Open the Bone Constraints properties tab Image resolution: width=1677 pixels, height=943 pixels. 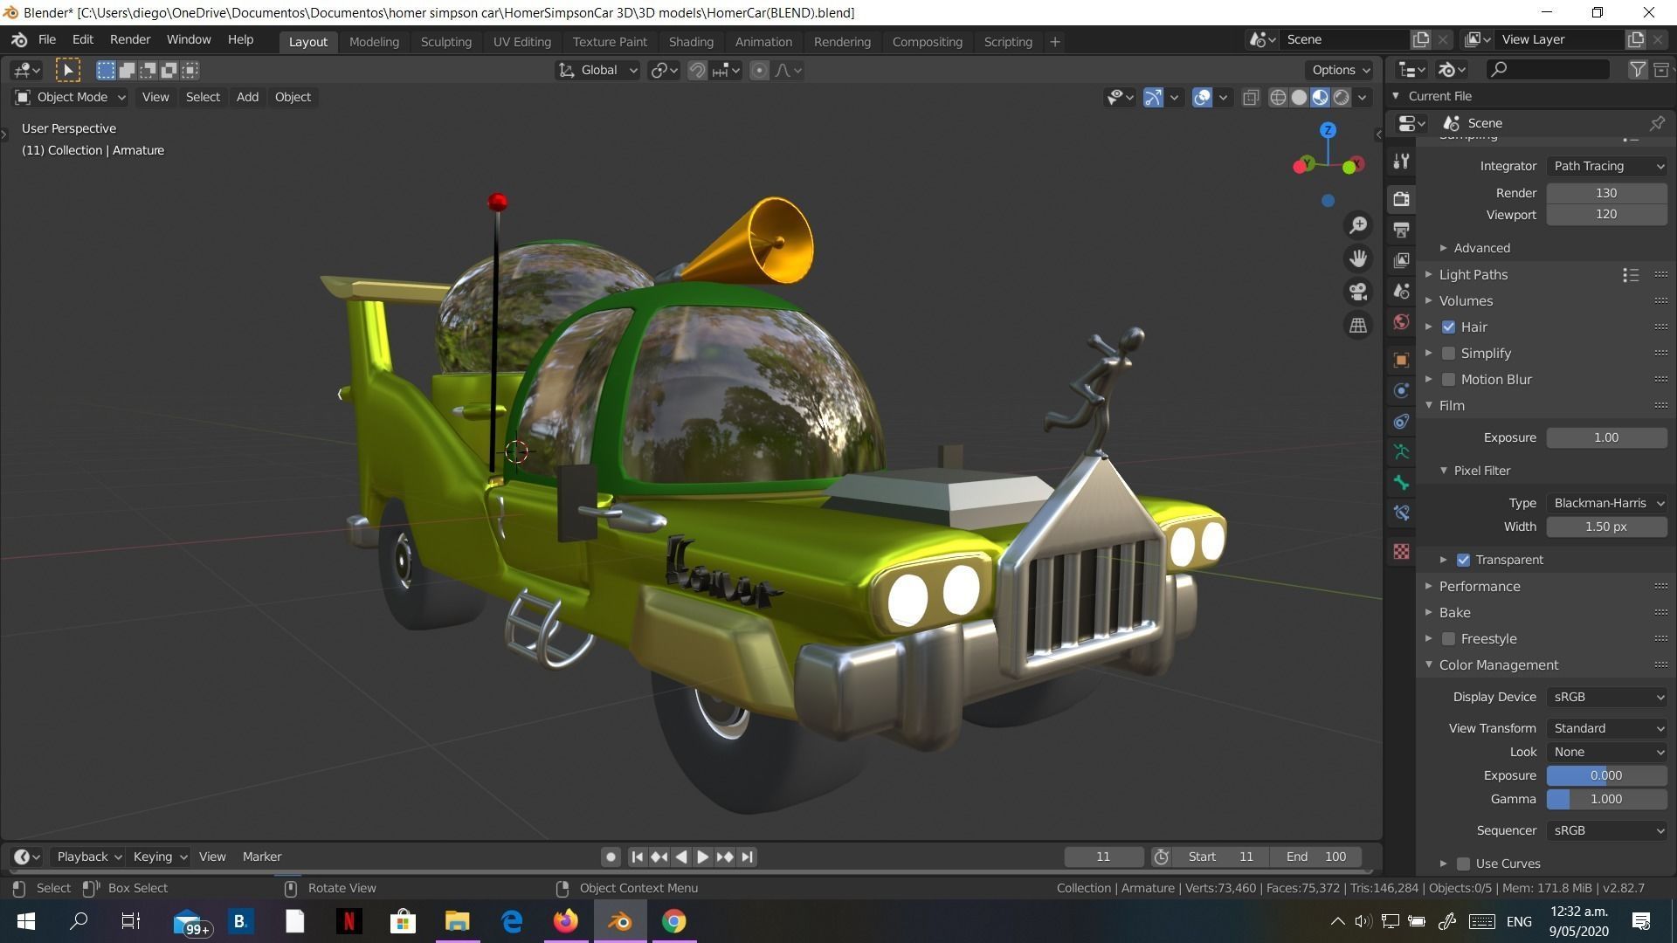coord(1401,513)
